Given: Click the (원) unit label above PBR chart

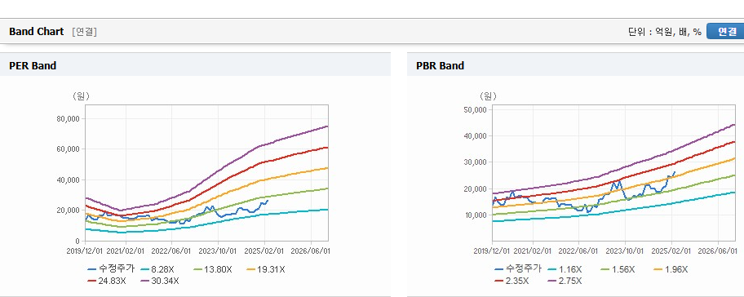Looking at the screenshot, I should point(488,96).
